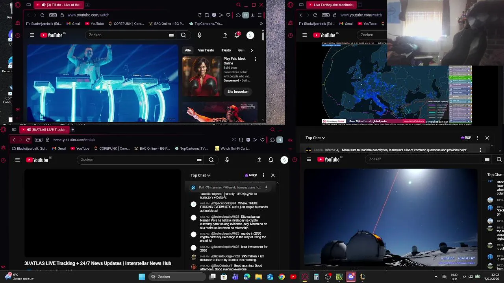Open extensions cube icon in Tiësto window toolbar
Image resolution: width=504 pixels, height=283 pixels.
(238, 15)
